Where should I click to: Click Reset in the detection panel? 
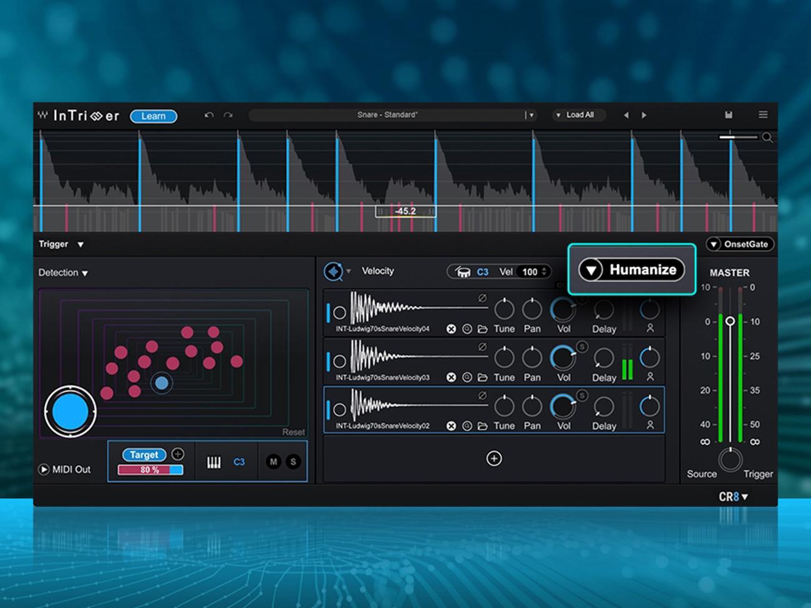[x=293, y=432]
